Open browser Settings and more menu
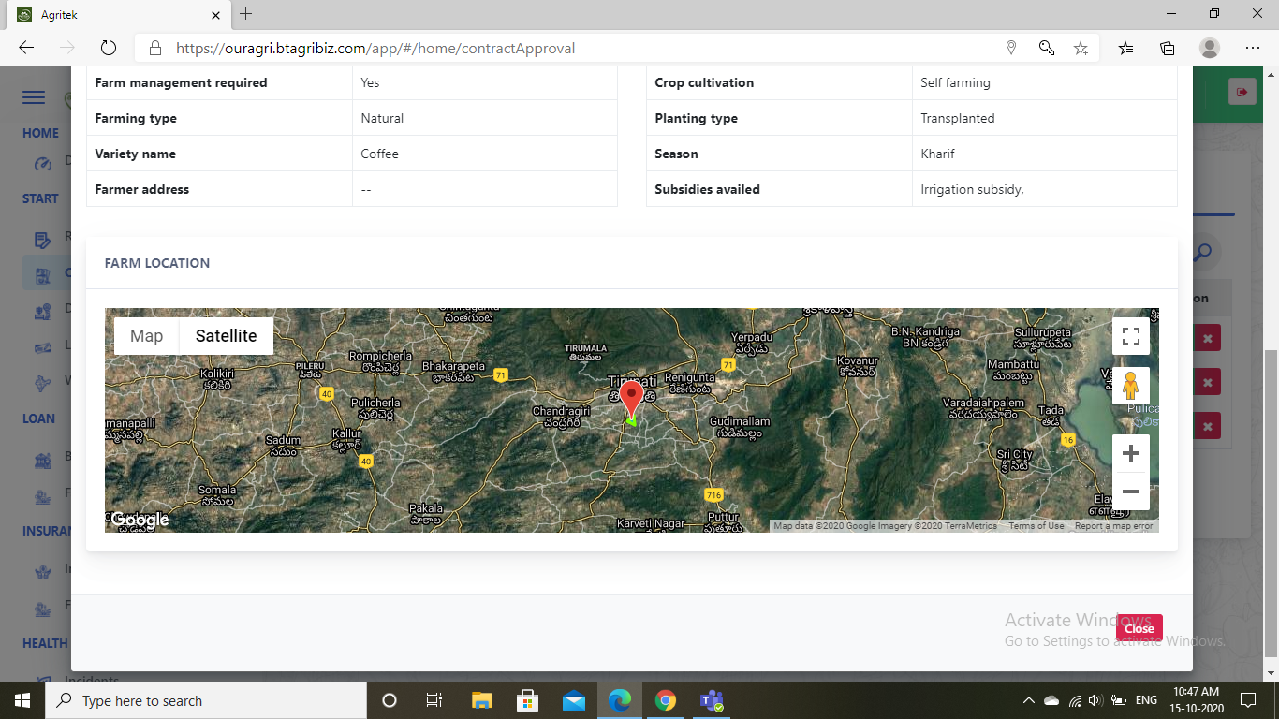 [x=1253, y=48]
